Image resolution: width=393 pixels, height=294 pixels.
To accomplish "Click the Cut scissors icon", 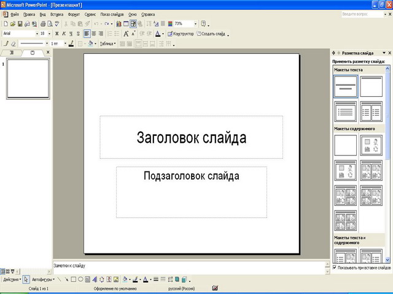I will (66, 24).
